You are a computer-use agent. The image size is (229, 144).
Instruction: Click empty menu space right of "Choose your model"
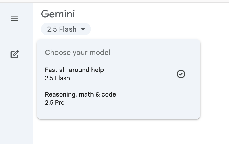[153, 53]
